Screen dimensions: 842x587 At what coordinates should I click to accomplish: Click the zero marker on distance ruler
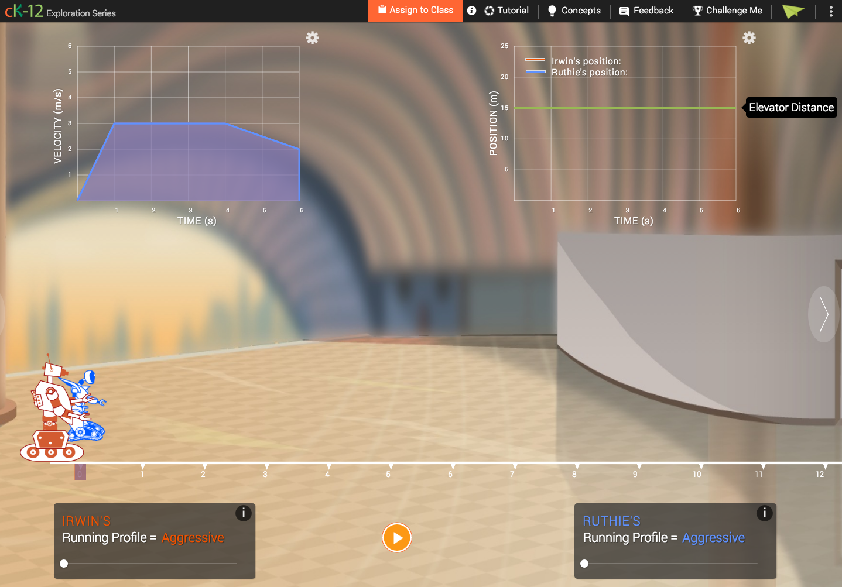(80, 472)
